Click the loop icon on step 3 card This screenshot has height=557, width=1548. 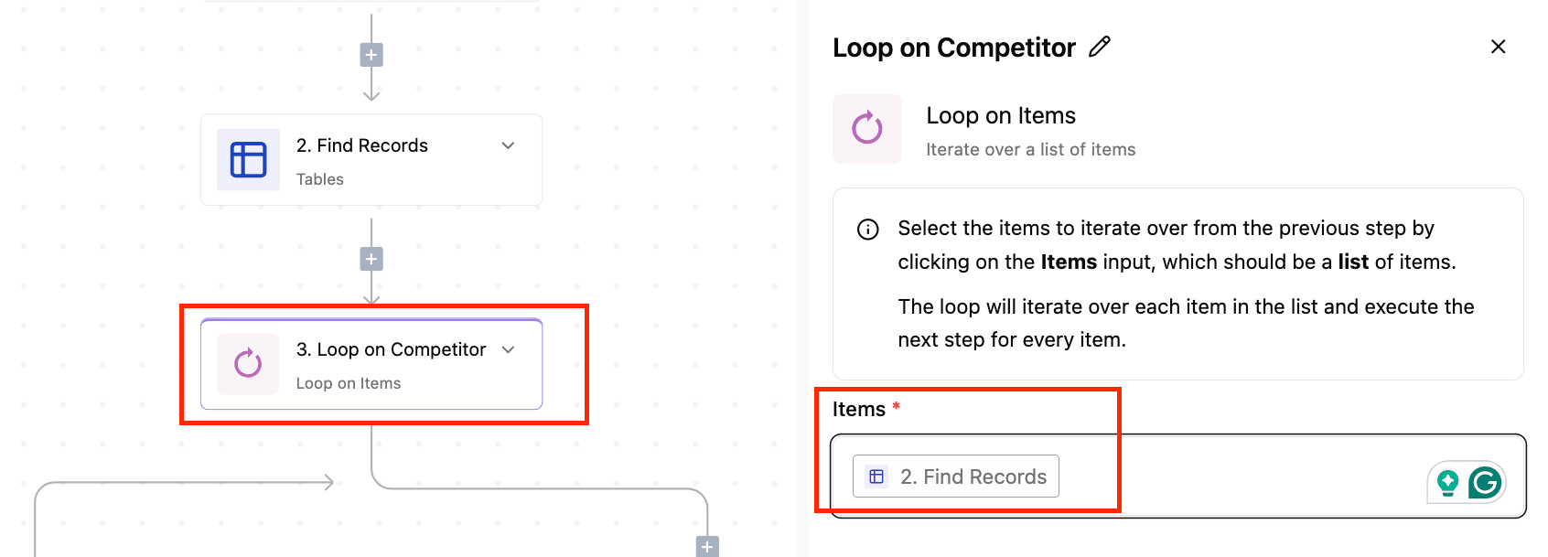248,364
